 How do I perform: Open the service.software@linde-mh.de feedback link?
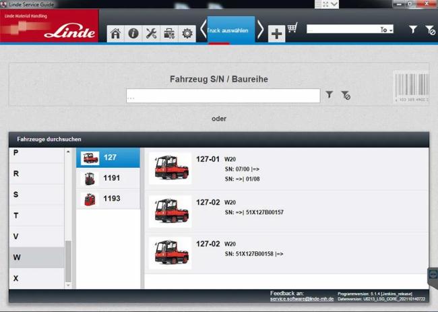tap(302, 299)
